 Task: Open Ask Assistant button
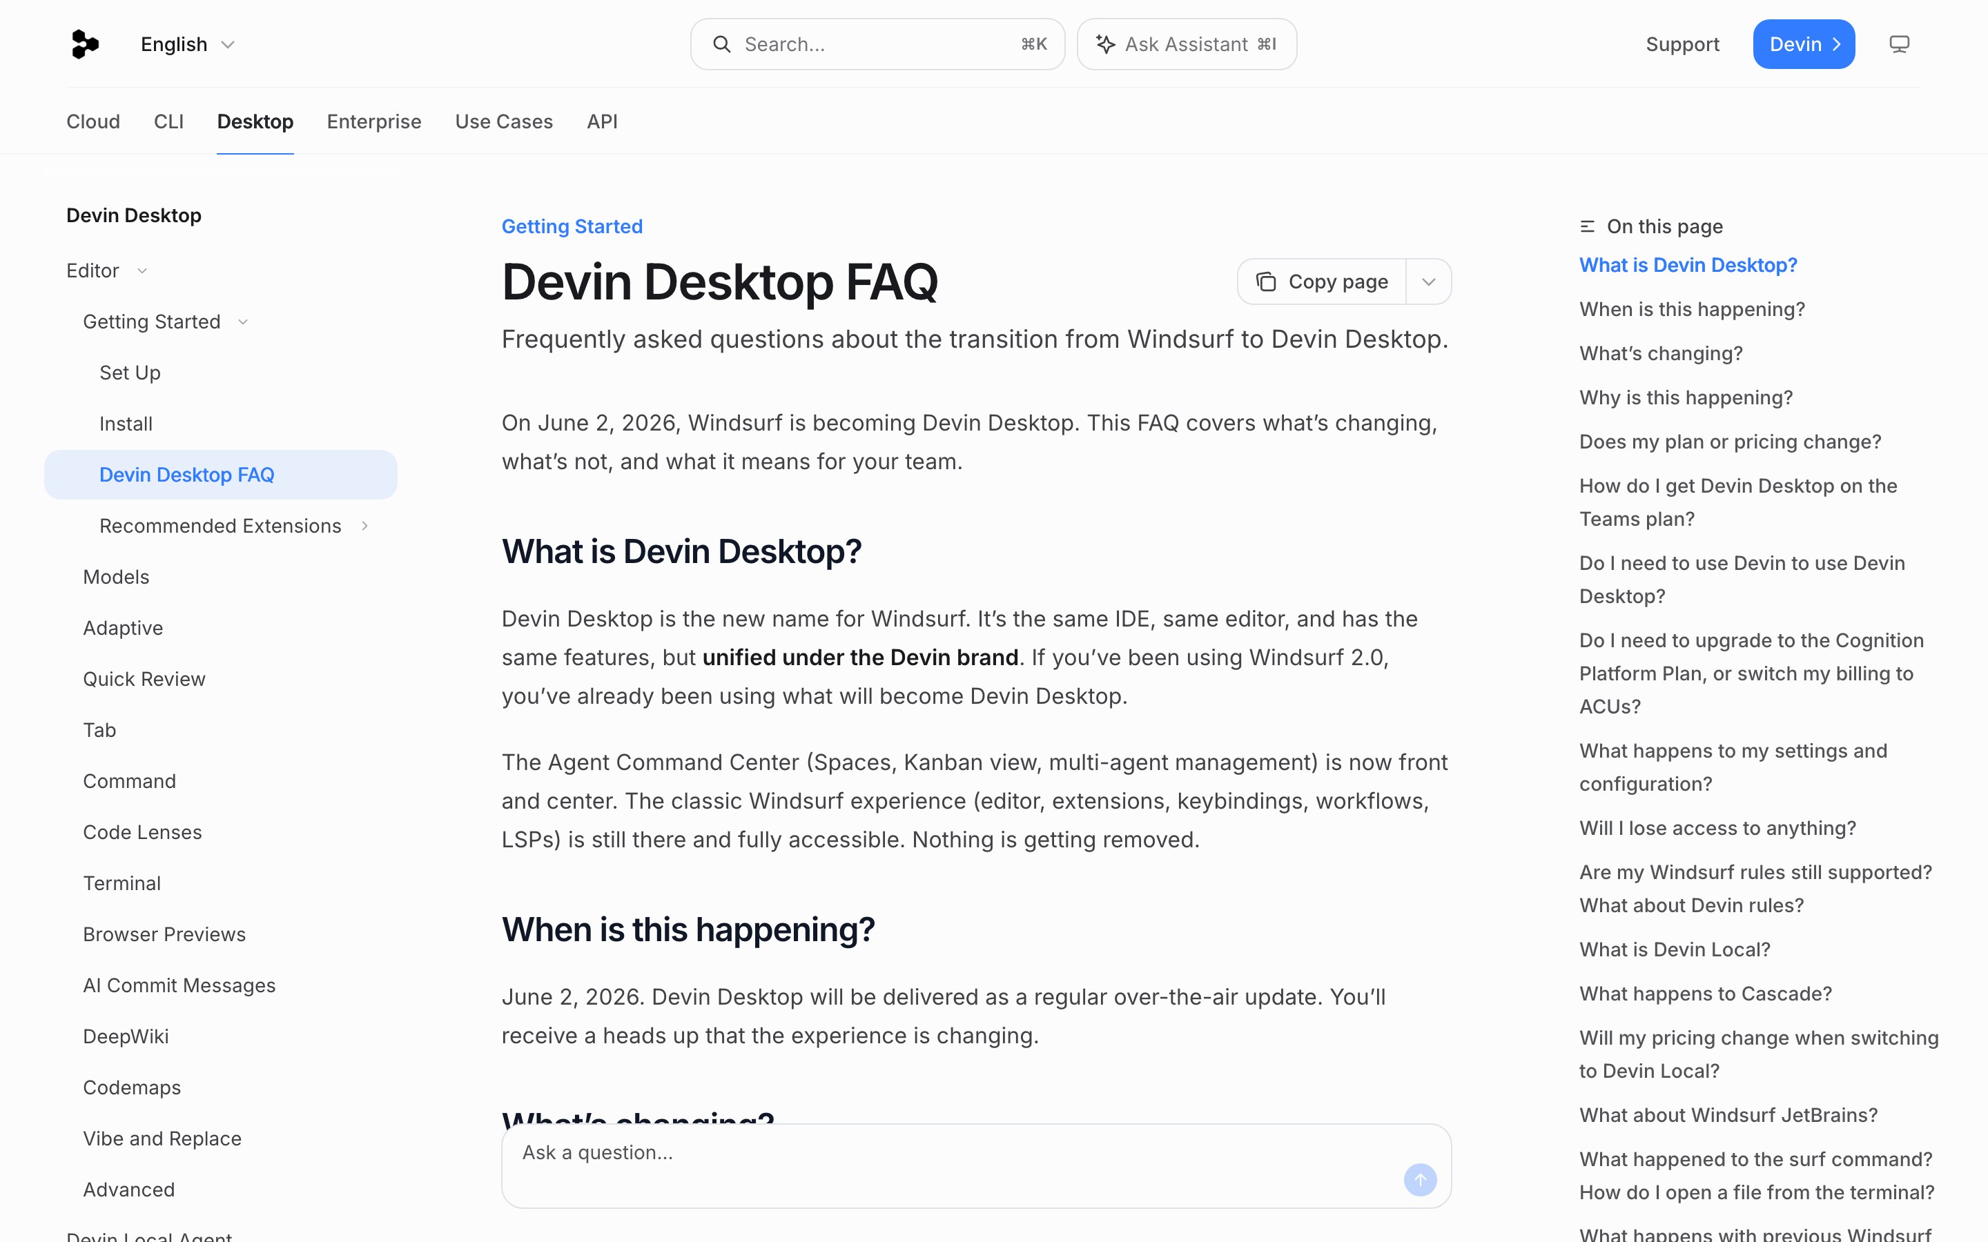(x=1186, y=44)
